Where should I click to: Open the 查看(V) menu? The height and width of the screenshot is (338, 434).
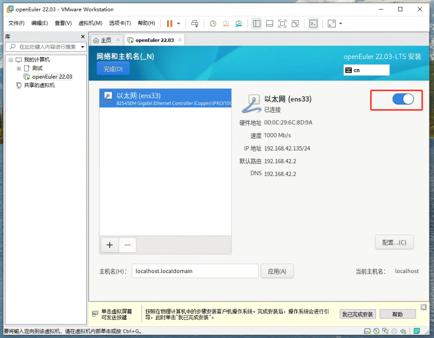[x=63, y=23]
